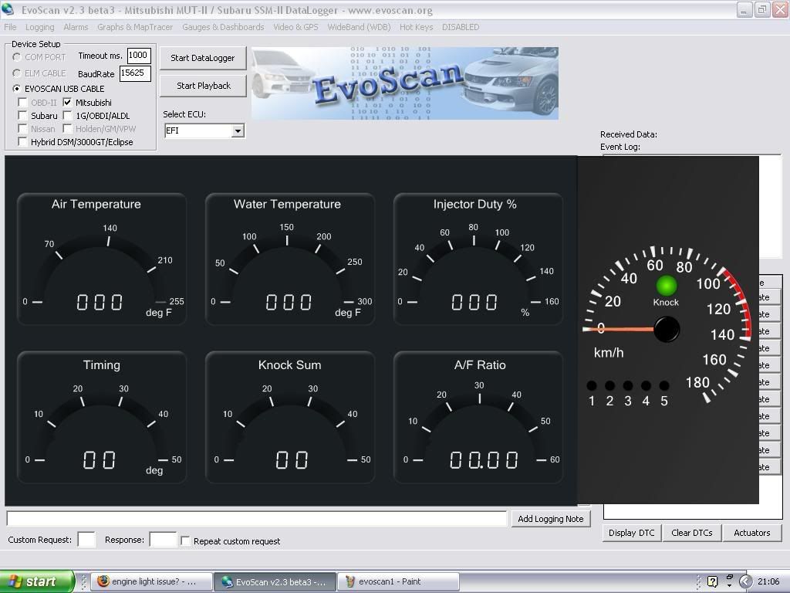Click the taskbar clock showing 21:06
790x593 pixels.
pos(768,581)
